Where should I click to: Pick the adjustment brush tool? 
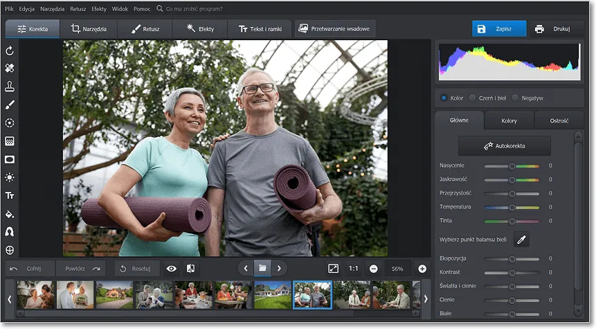10,105
